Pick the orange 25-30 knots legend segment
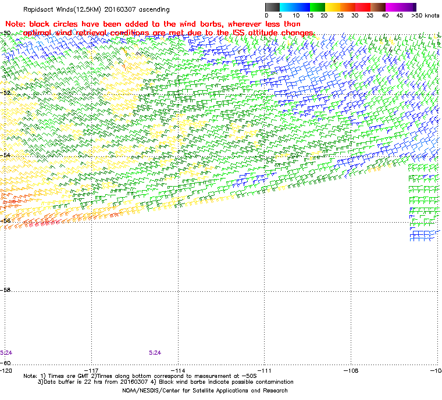This screenshot has height=400, width=442. click(348, 7)
